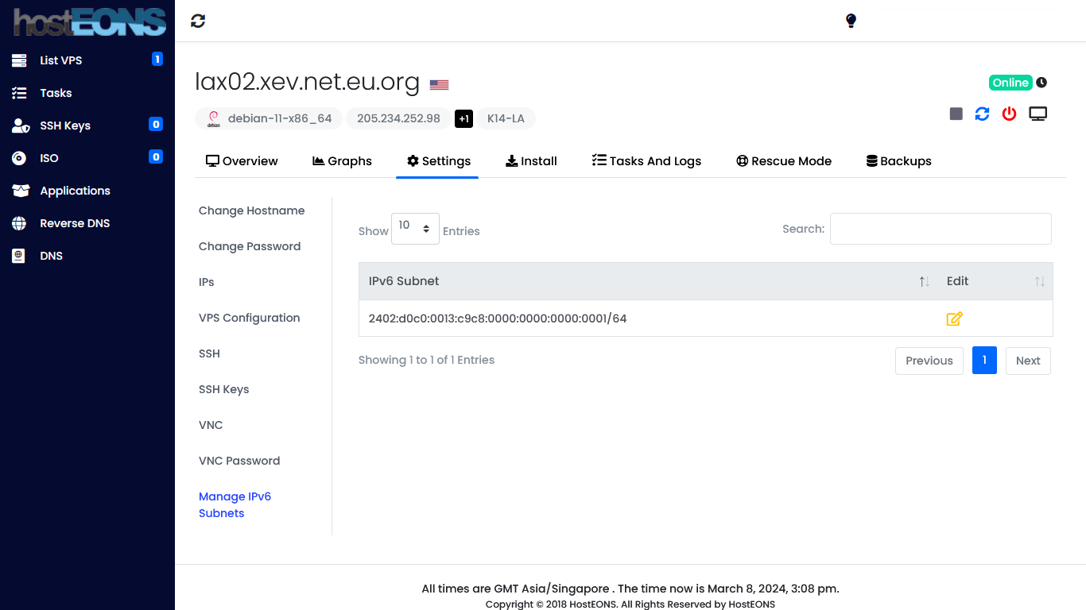1086x610 pixels.
Task: Toggle the lightbulb theme icon
Action: point(851,21)
